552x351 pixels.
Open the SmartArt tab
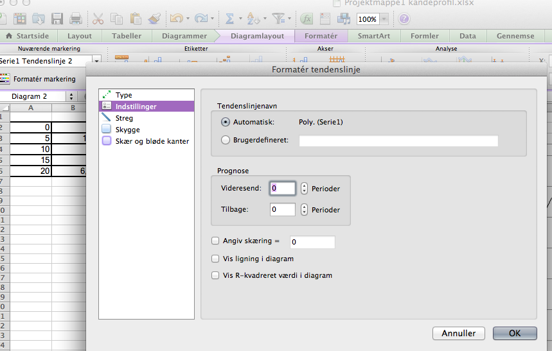coord(374,36)
